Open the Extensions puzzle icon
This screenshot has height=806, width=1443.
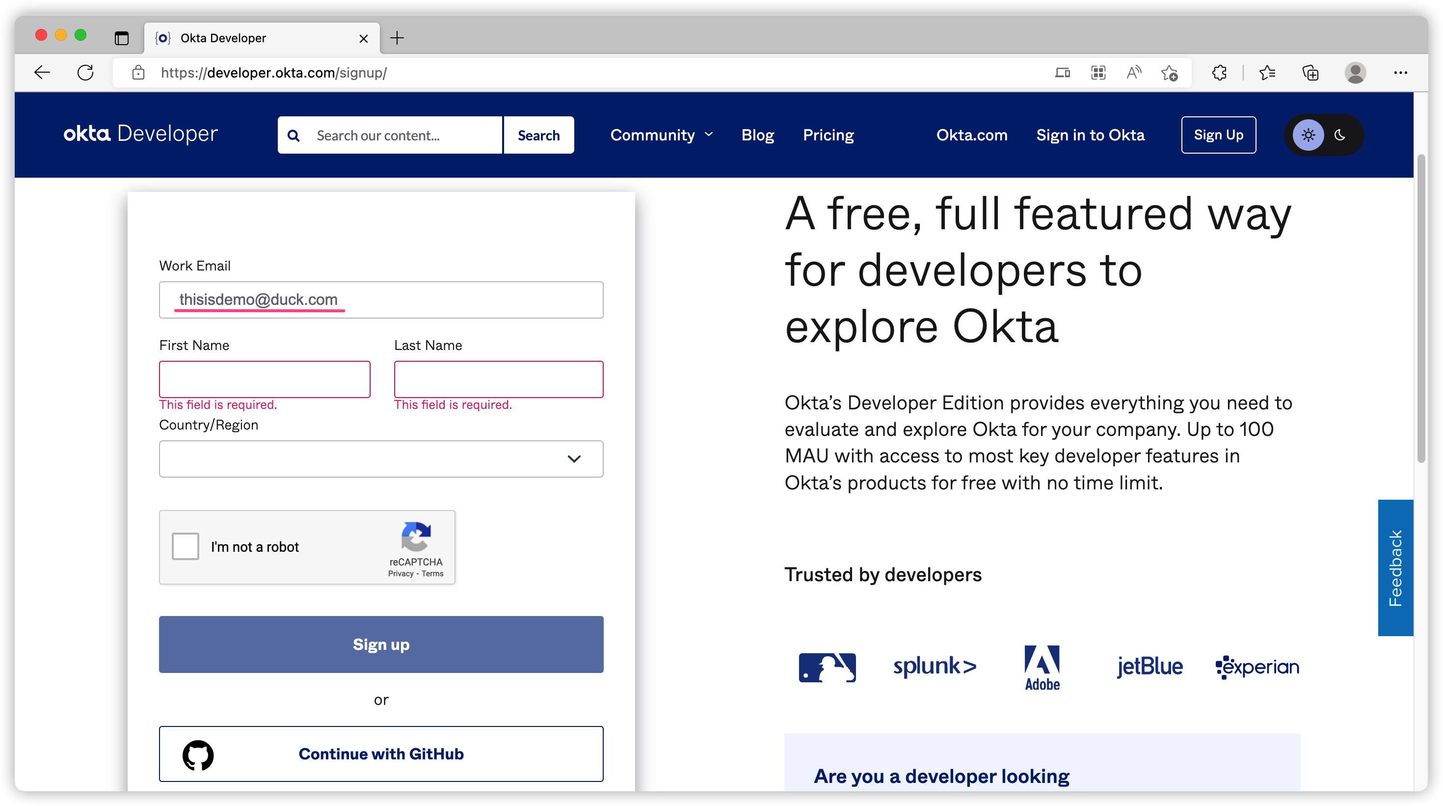coord(1220,72)
